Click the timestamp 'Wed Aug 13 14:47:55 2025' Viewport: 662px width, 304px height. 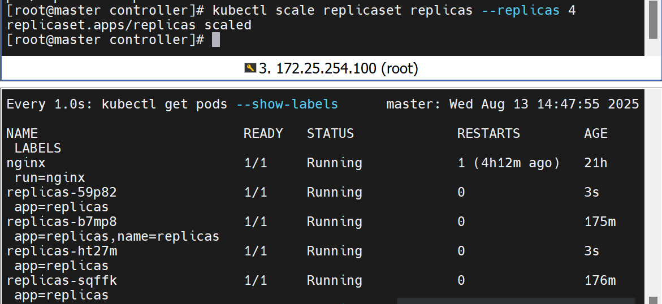(544, 104)
